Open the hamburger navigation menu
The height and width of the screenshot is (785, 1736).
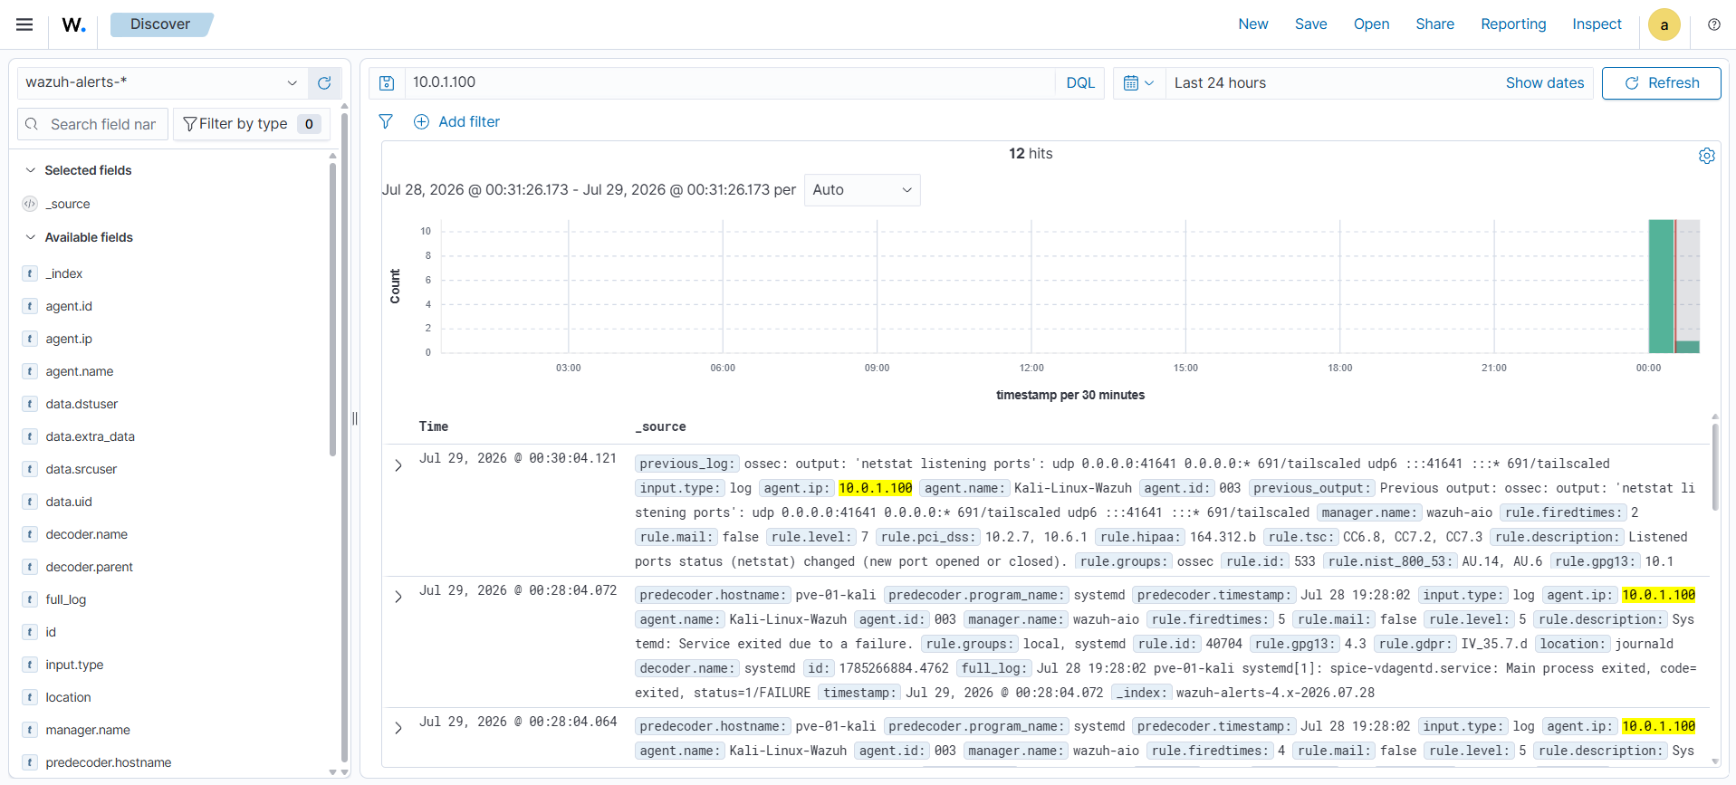pyautogui.click(x=24, y=24)
